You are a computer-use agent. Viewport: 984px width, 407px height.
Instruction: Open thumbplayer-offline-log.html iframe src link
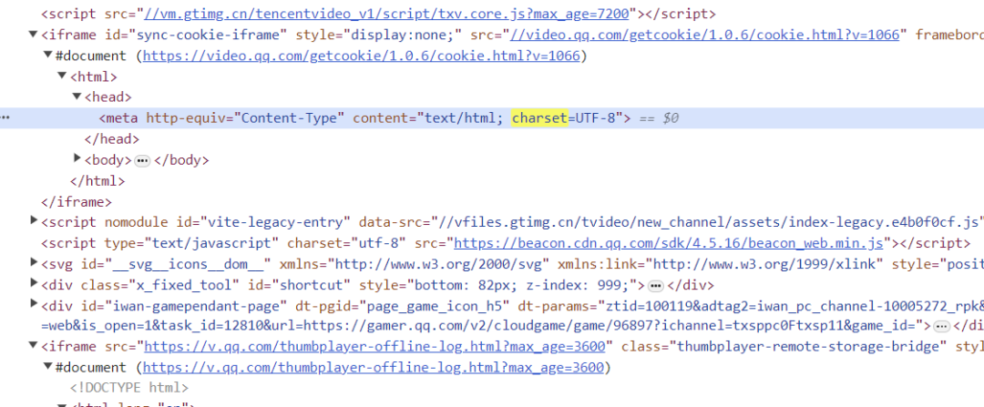pos(374,346)
